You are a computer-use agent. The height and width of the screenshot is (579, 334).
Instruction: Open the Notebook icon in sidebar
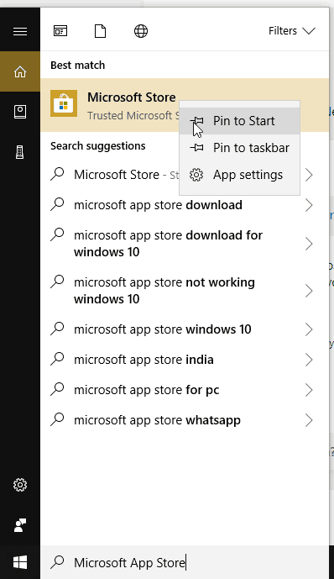pos(20,112)
